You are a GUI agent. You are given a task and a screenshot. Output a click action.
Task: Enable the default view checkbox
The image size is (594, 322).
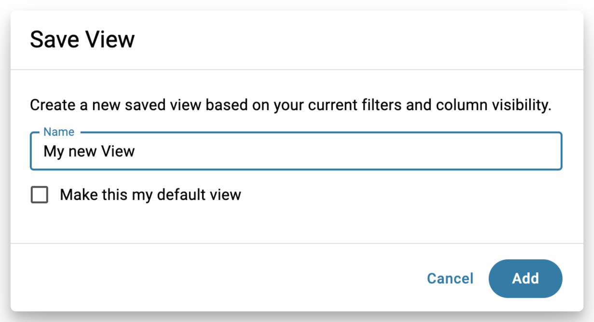[x=40, y=195]
